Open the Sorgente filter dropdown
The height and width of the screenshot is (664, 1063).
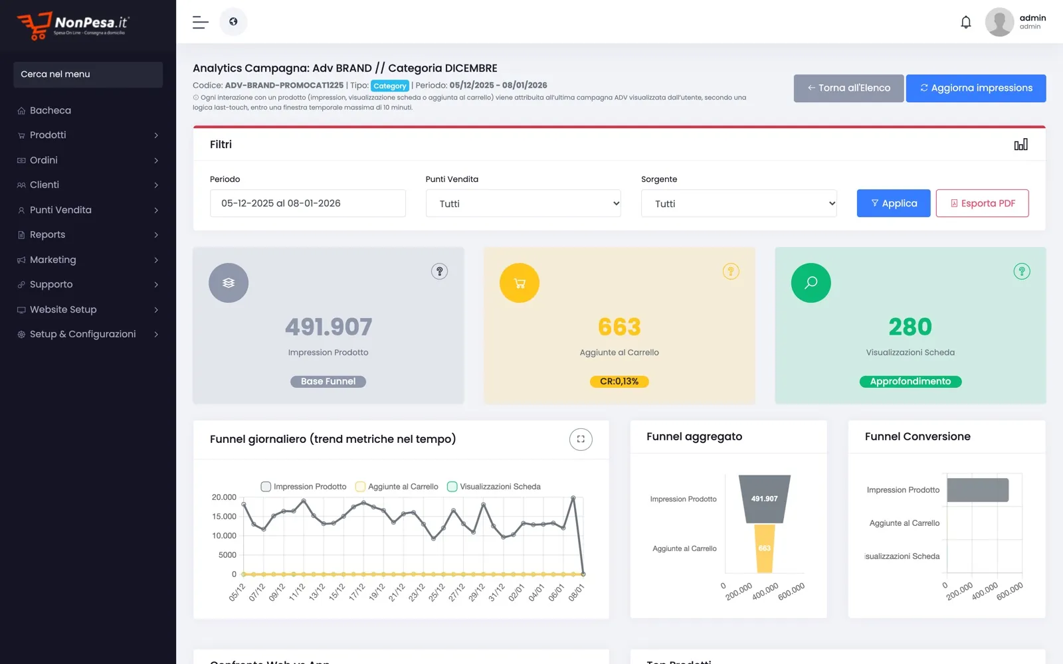click(x=739, y=203)
